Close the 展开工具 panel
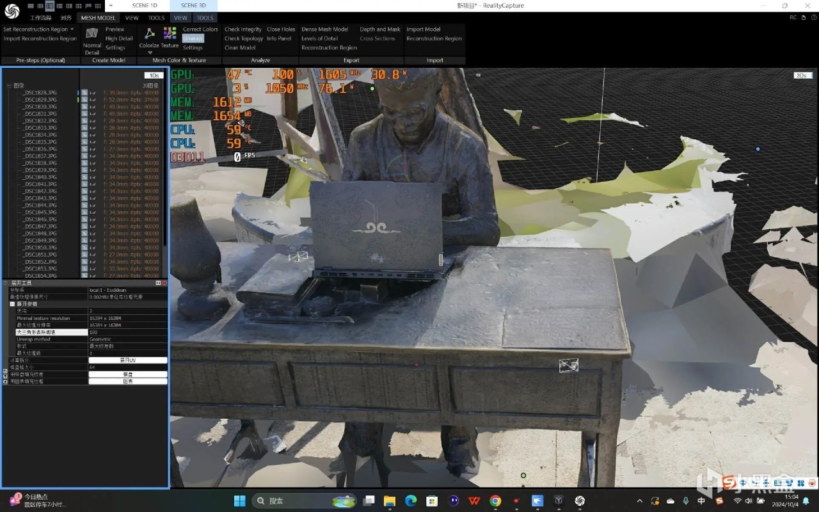 coord(164,283)
